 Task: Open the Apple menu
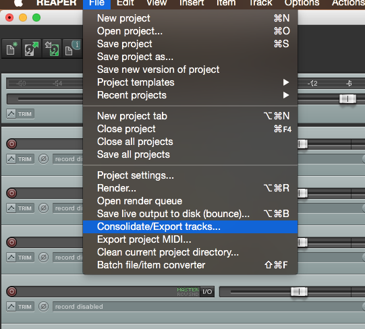pyautogui.click(x=19, y=3)
